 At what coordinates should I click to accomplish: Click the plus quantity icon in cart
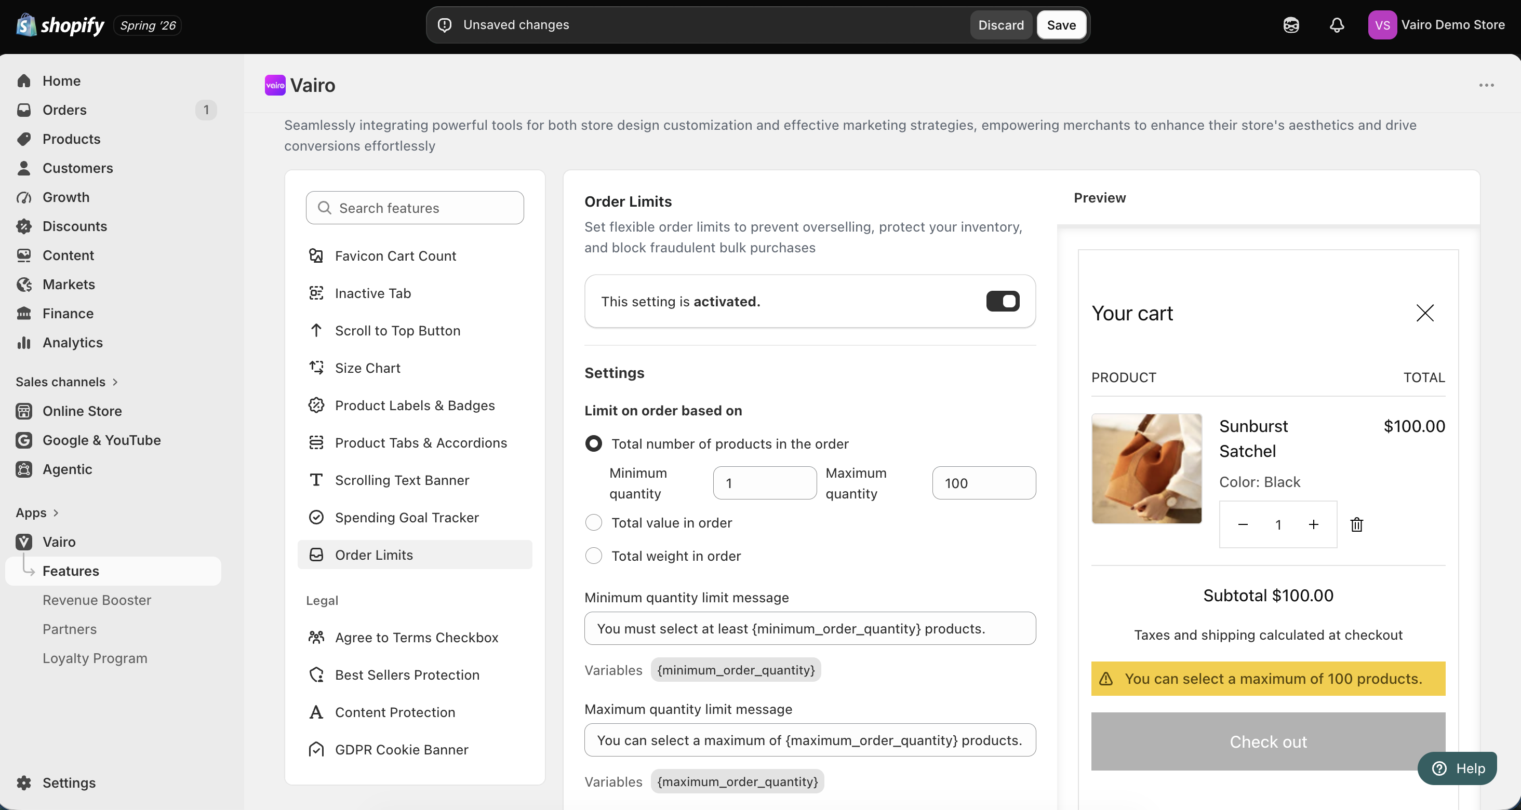[1313, 524]
